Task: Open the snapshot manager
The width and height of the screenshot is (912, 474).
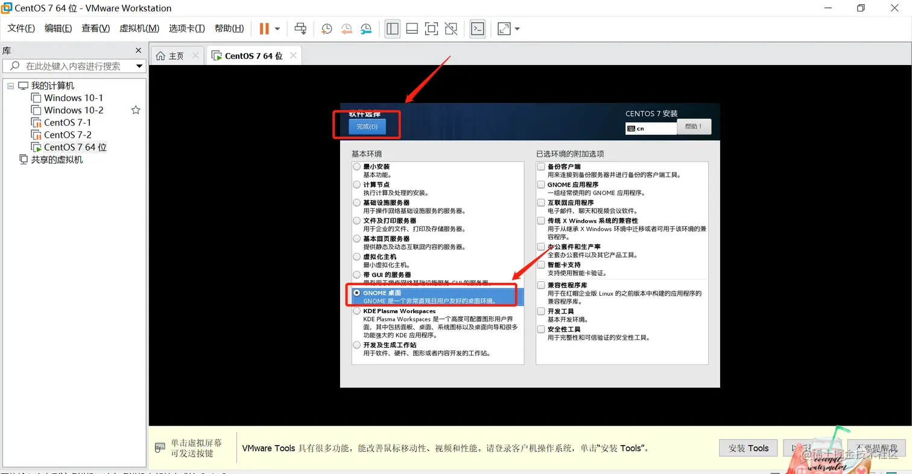Action: [x=366, y=28]
